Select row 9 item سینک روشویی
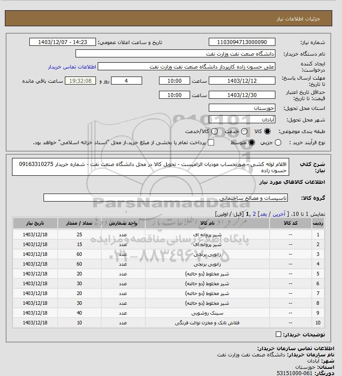The height and width of the screenshot is (376, 342). [207, 313]
